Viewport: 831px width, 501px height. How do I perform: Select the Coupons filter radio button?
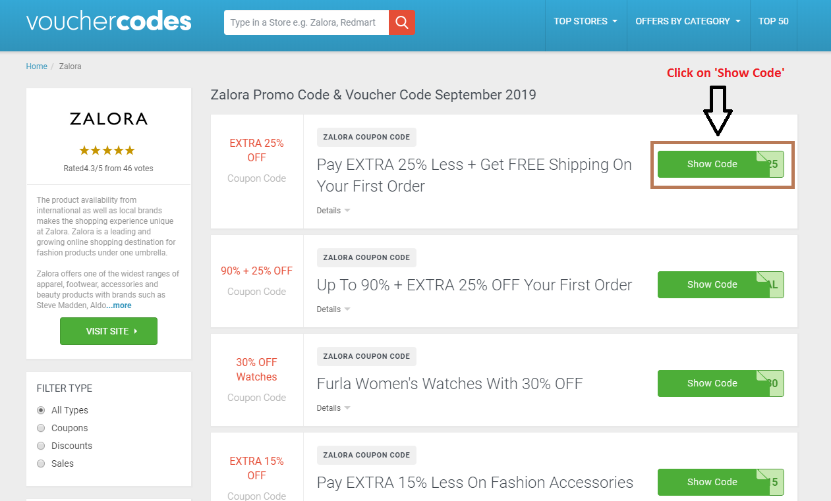[x=41, y=428]
